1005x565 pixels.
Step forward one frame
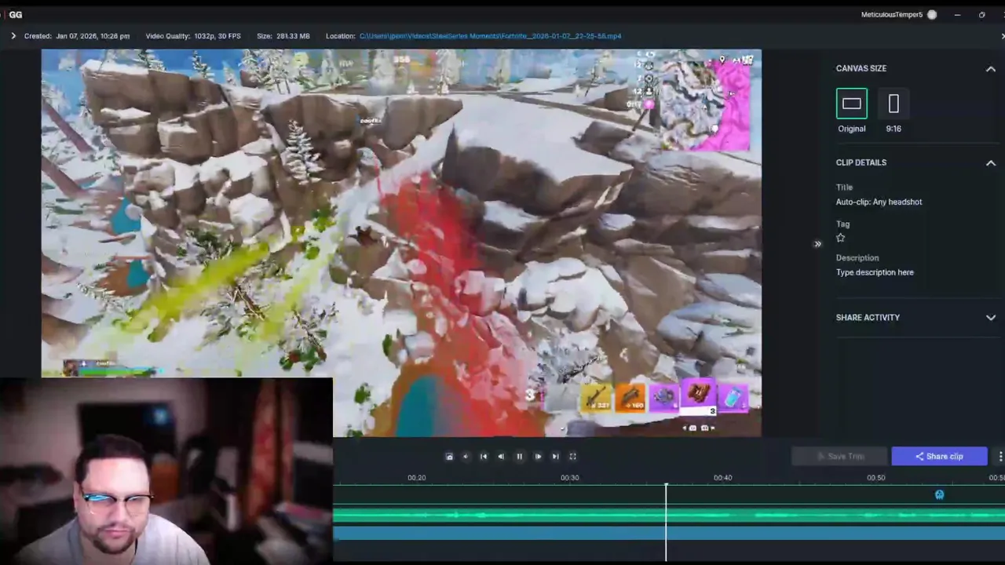[x=538, y=457]
